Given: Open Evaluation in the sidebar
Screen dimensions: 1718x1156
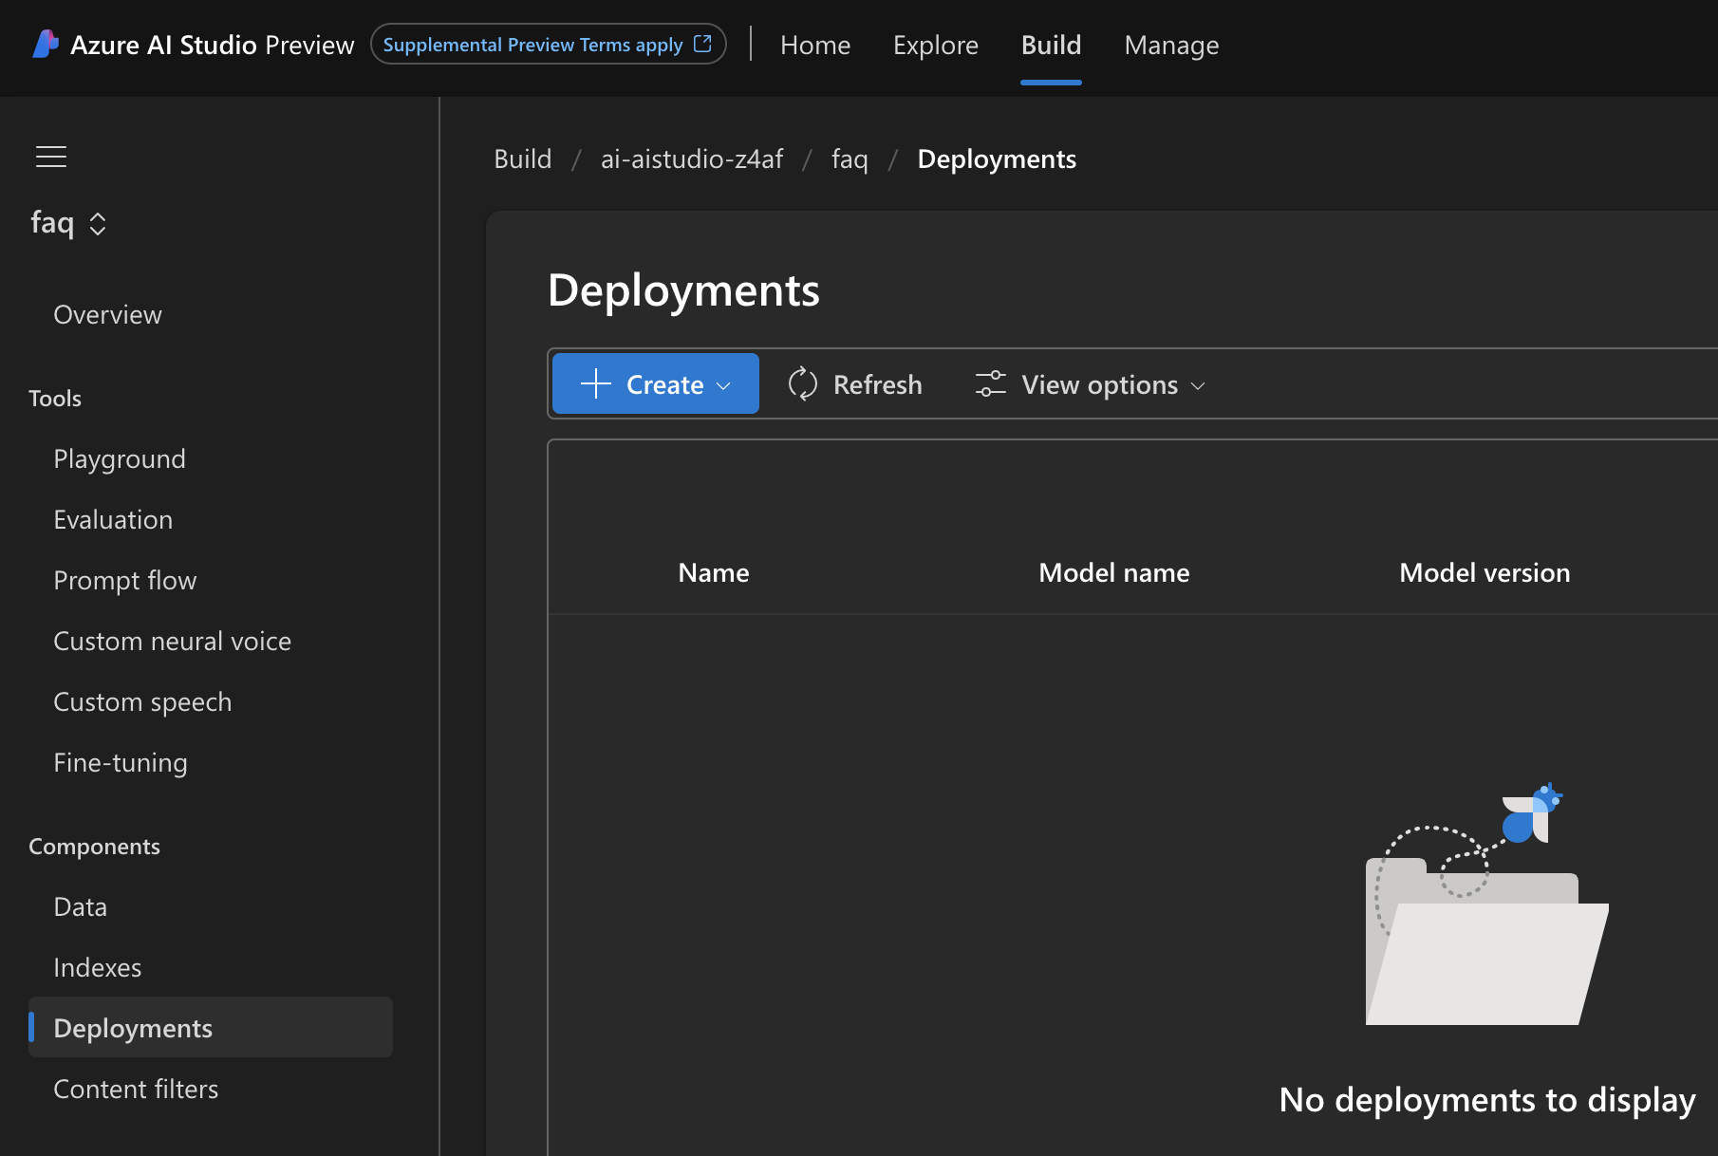Looking at the screenshot, I should pyautogui.click(x=113, y=519).
